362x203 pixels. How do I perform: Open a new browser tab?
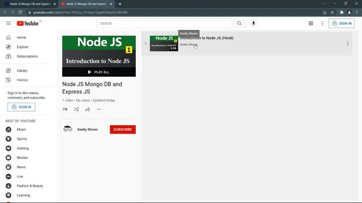[x=120, y=4]
